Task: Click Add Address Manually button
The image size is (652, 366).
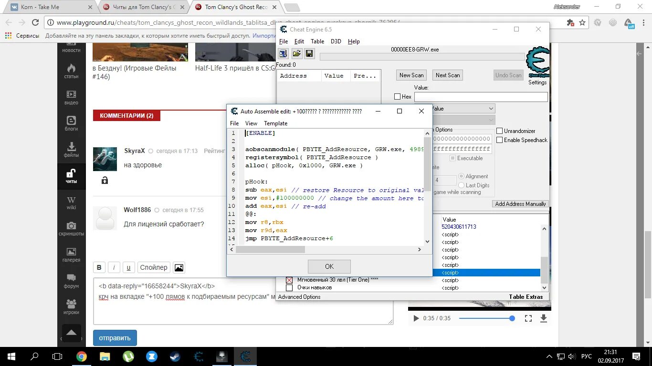Action: point(520,204)
